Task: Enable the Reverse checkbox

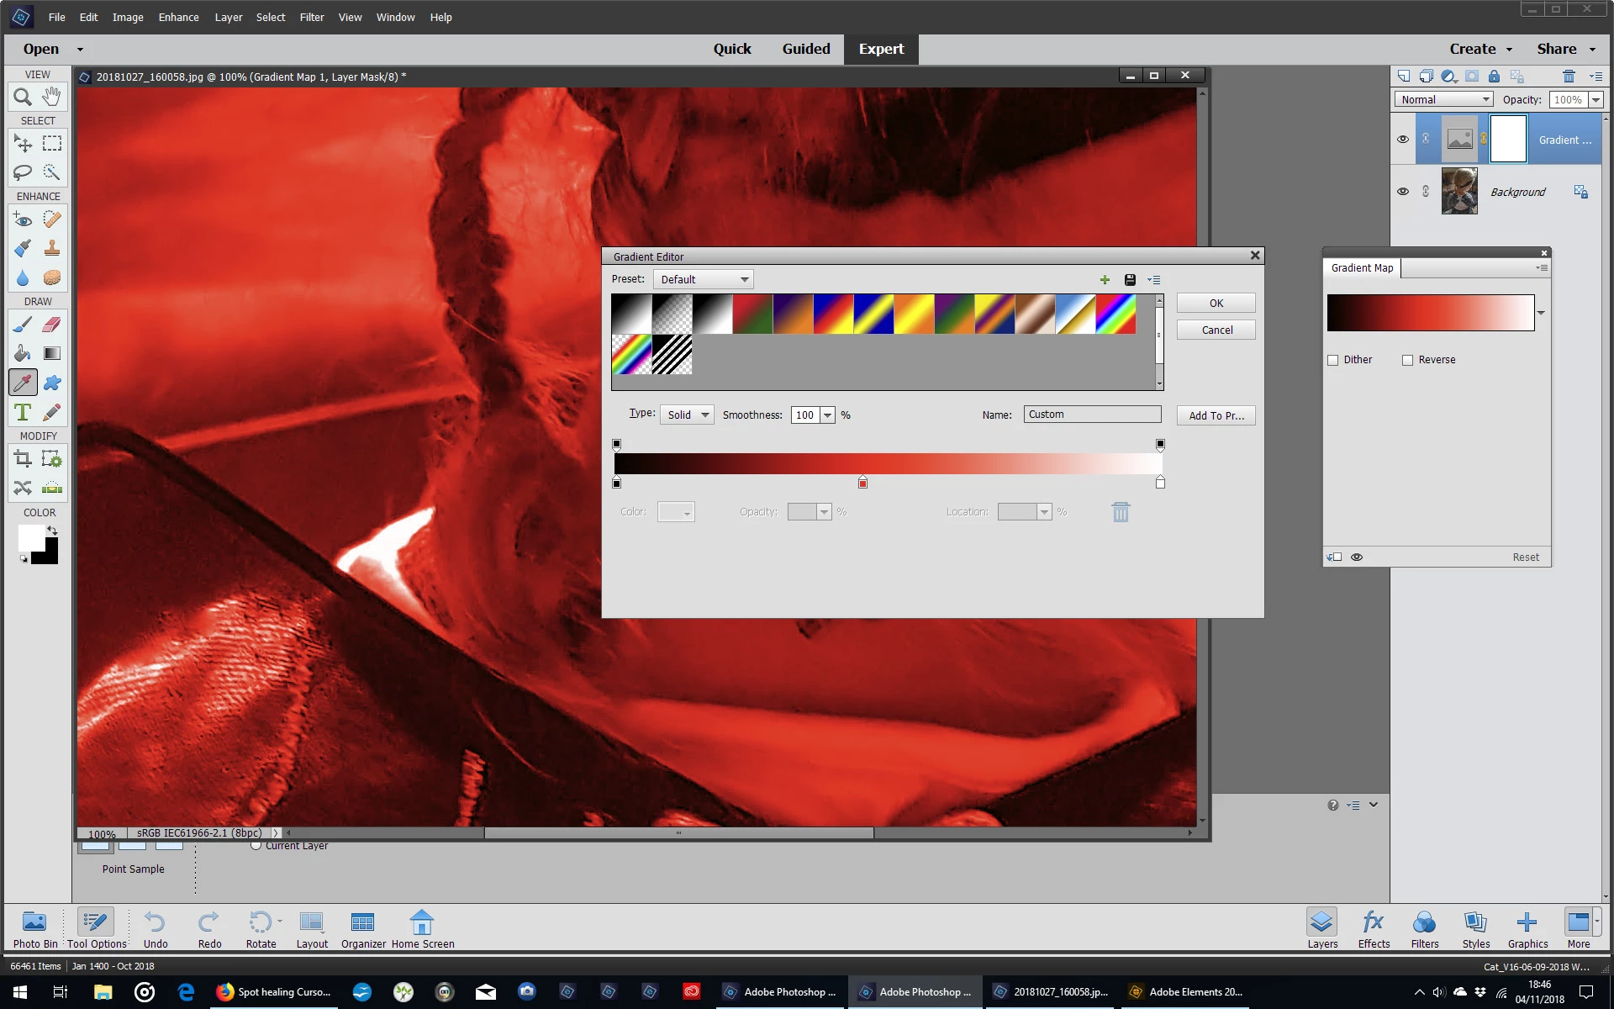Action: click(1407, 360)
